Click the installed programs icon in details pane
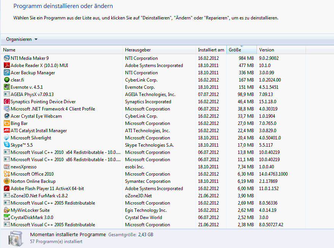The width and height of the screenshot is (334, 248). 16,238
